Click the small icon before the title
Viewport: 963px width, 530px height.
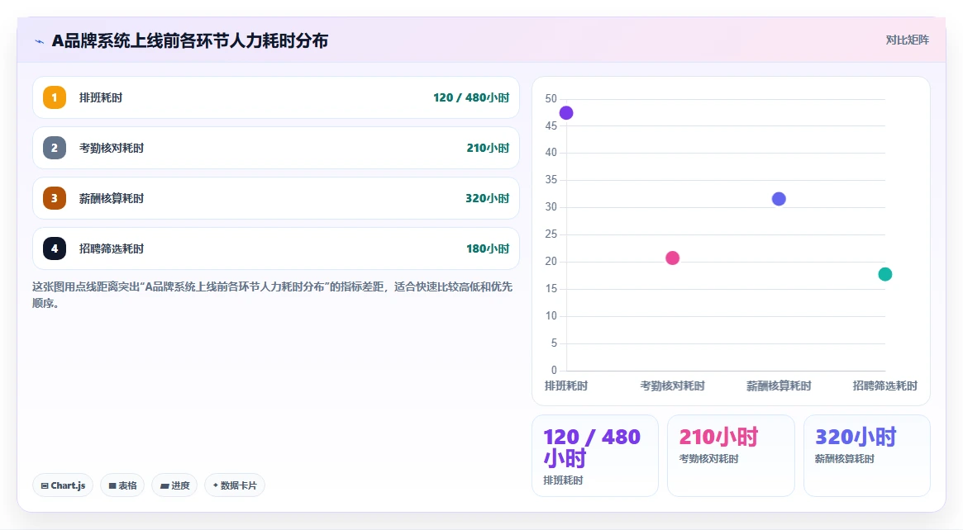pyautogui.click(x=40, y=41)
